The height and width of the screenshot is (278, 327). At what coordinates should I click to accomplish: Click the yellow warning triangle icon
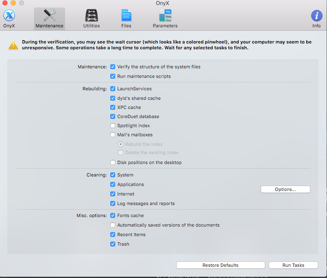click(x=13, y=45)
